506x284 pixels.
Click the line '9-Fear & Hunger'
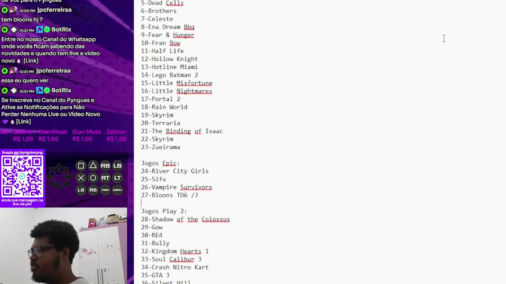click(168, 35)
